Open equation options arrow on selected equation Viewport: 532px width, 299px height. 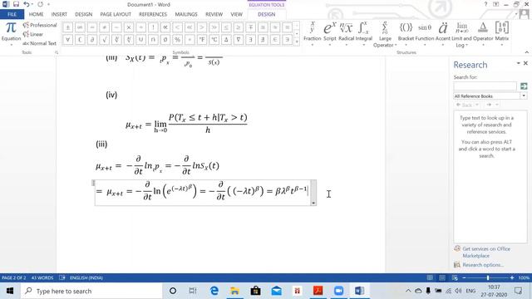pos(313,203)
